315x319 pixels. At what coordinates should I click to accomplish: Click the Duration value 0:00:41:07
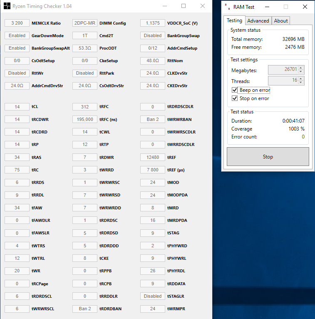tap(293, 121)
